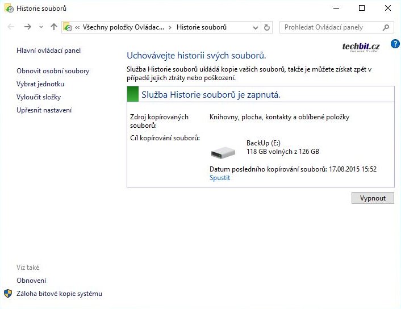Image resolution: width=401 pixels, height=309 pixels.
Task: Click the back navigation arrow
Action: (x=11, y=27)
